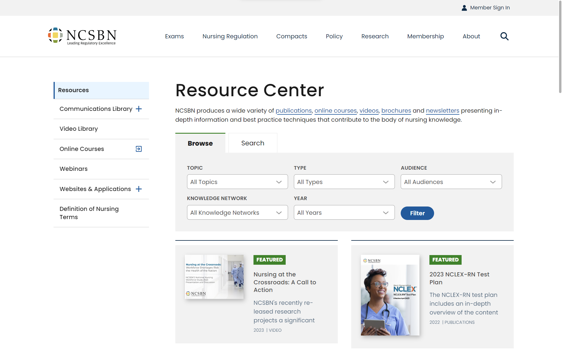The width and height of the screenshot is (562, 351).
Task: Click the person icon next to Member Sign In
Action: 465,8
